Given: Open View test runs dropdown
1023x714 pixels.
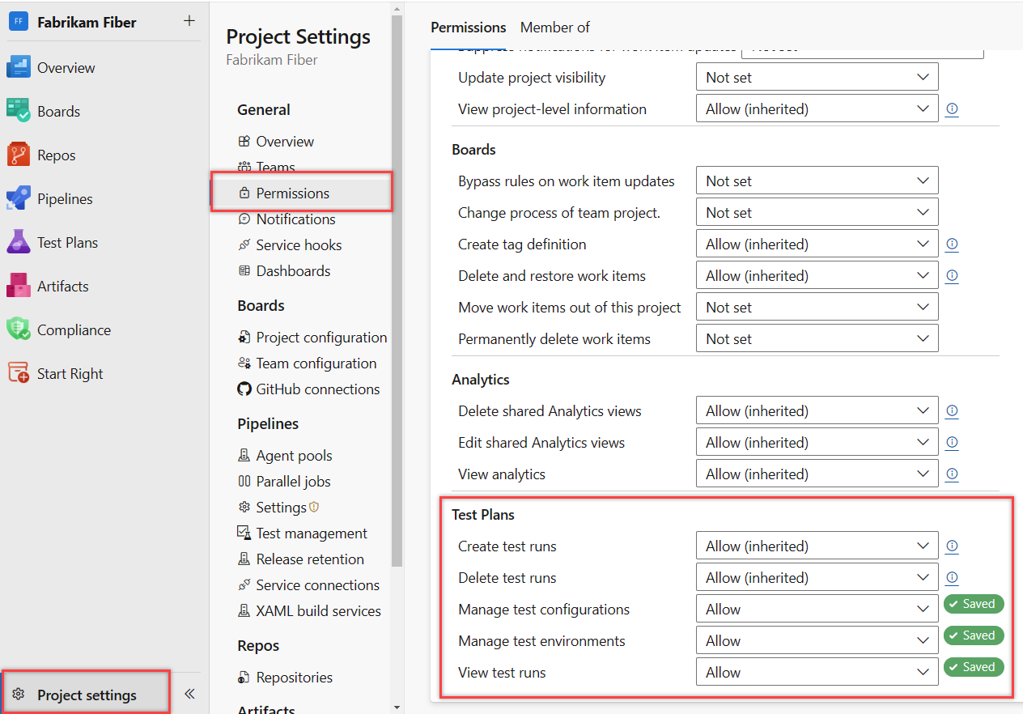Looking at the screenshot, I should click(x=817, y=673).
